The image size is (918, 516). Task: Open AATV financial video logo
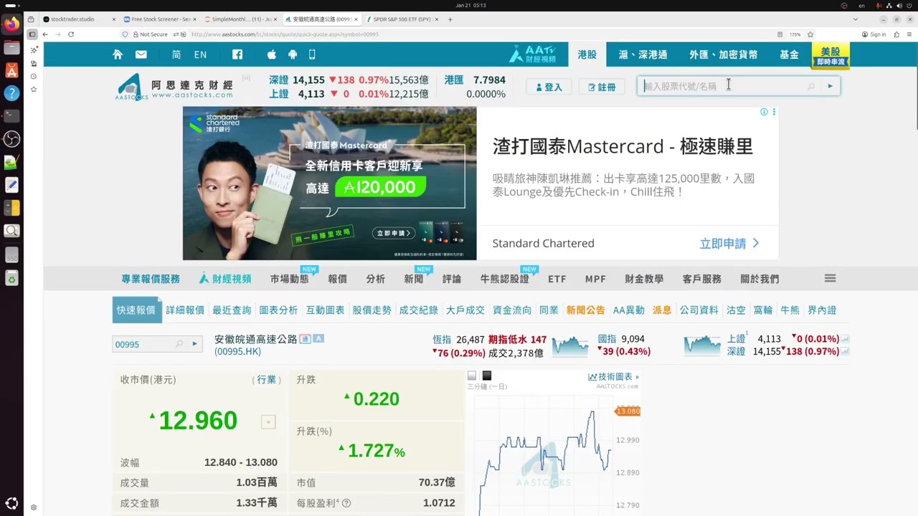coord(533,54)
